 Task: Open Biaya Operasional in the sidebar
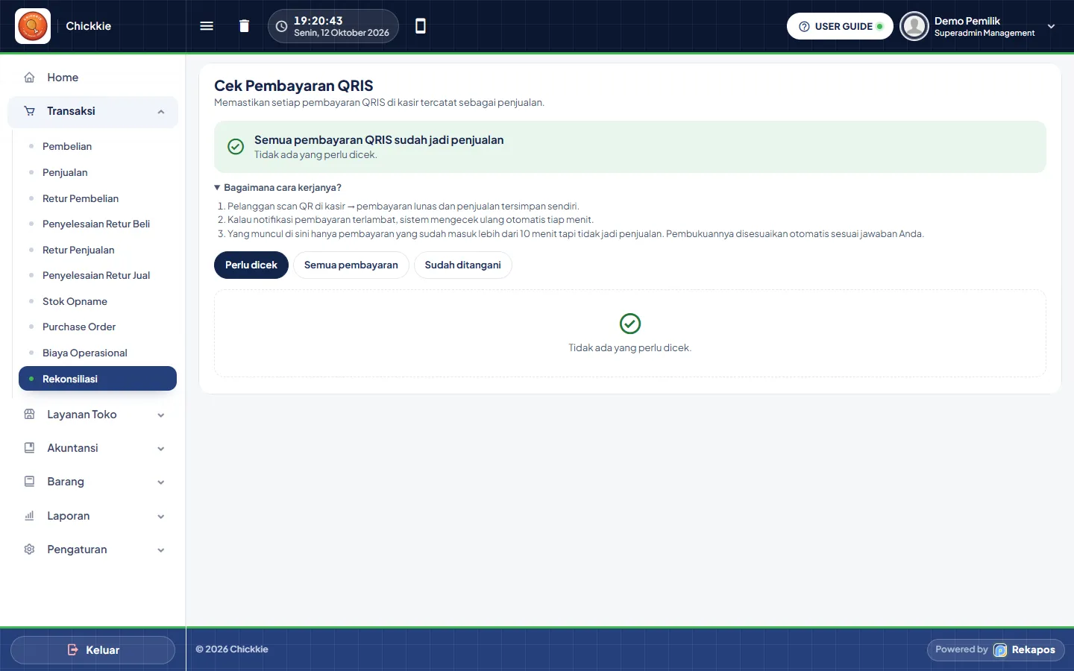click(x=85, y=353)
